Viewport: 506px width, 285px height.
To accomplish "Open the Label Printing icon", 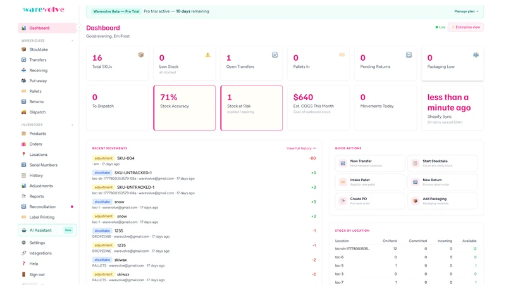I will pyautogui.click(x=23, y=217).
